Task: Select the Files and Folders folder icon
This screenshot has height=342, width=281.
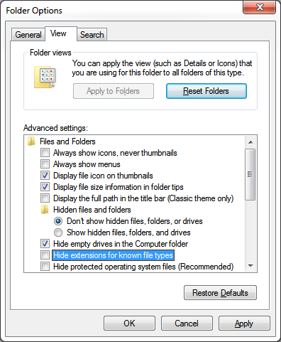Action: [x=31, y=141]
